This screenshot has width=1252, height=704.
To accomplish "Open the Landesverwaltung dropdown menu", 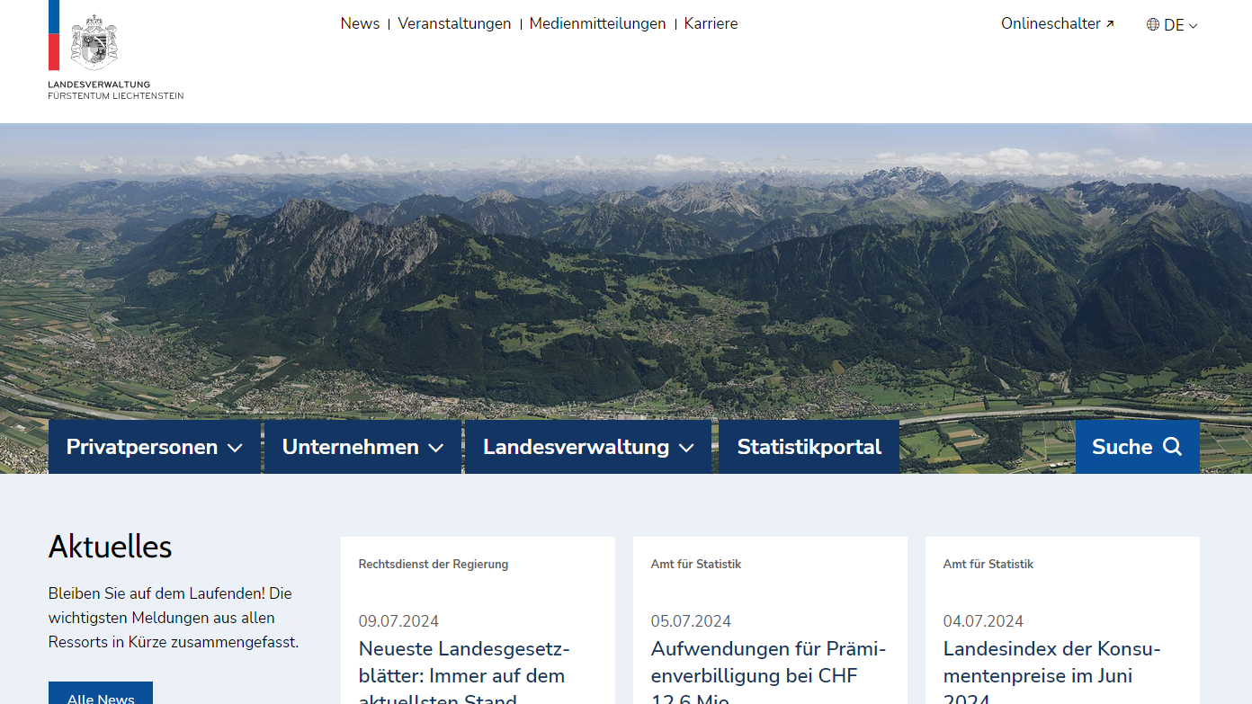I will tap(587, 446).
